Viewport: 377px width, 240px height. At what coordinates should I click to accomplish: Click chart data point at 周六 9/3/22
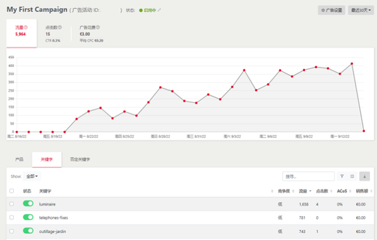(x=232, y=87)
